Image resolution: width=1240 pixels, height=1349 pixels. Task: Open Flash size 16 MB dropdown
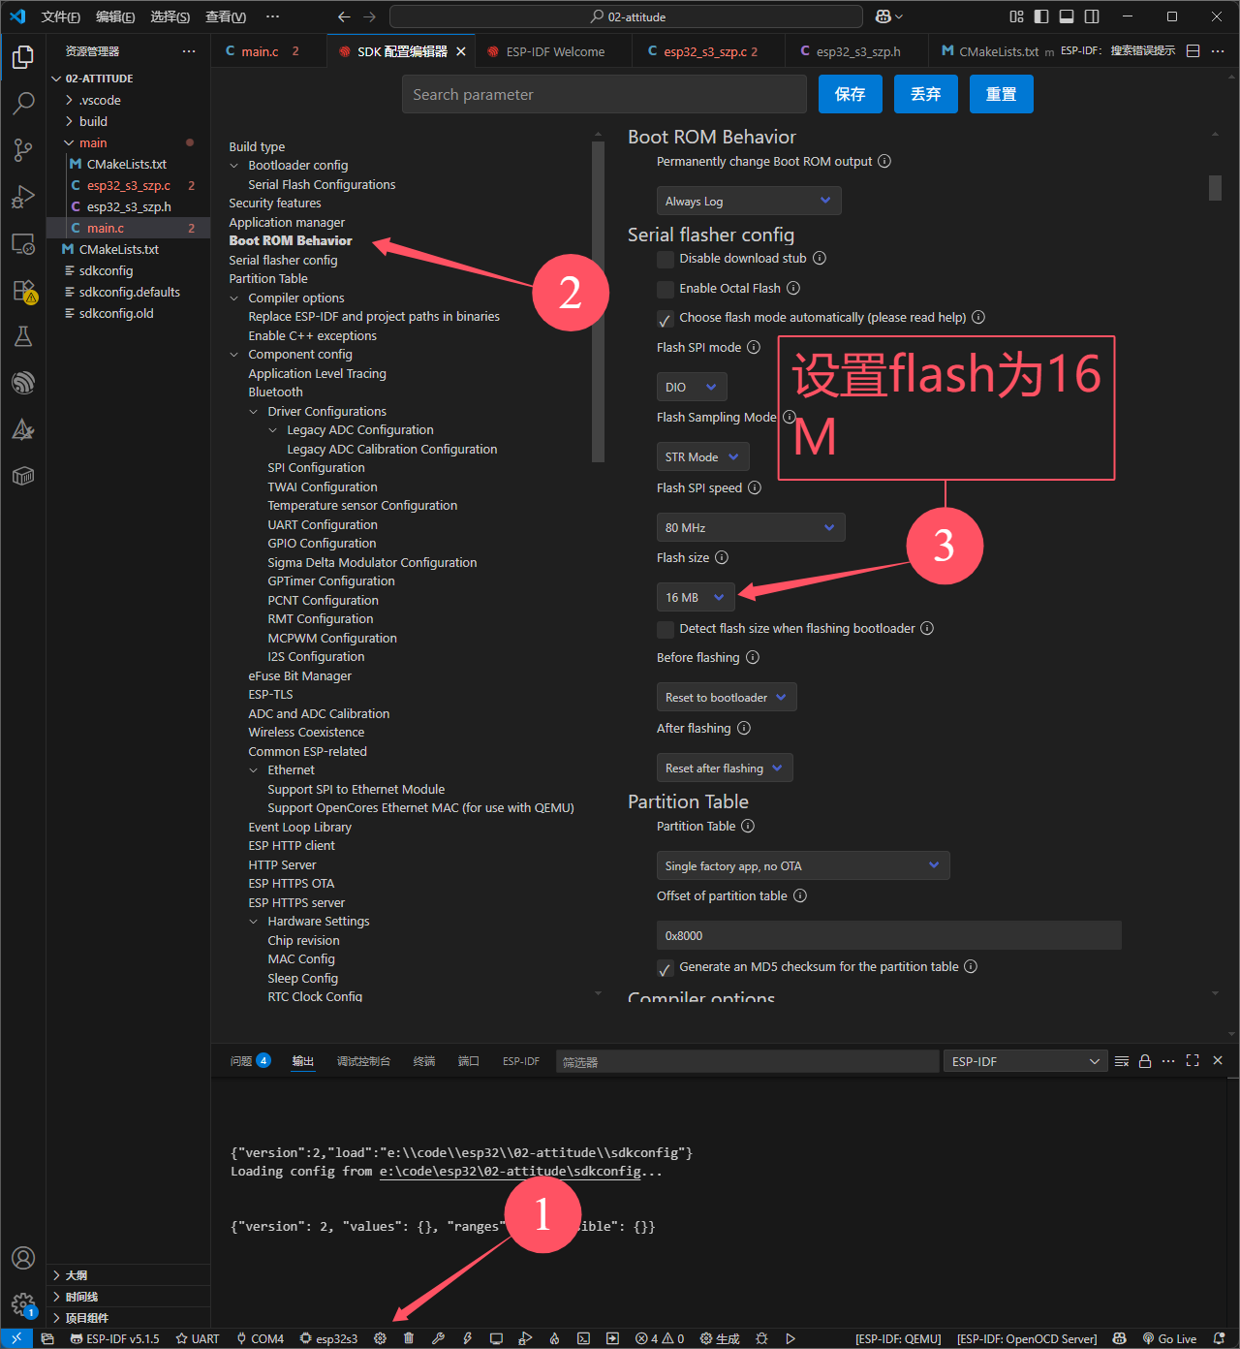pos(696,597)
